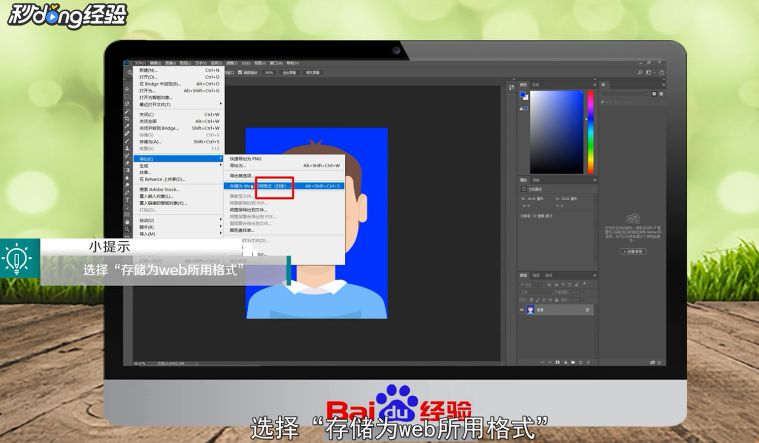Click create new layer icon

tap(581, 362)
